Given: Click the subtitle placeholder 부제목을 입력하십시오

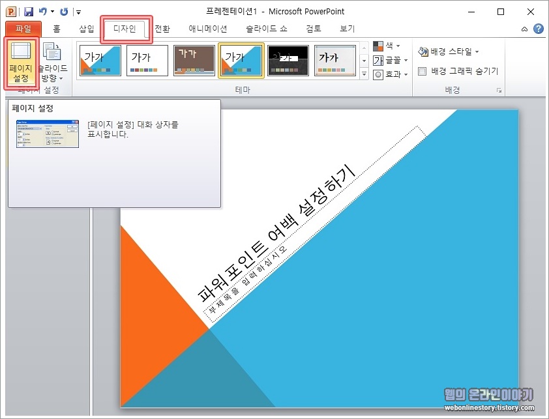Looking at the screenshot, I should 248,279.
